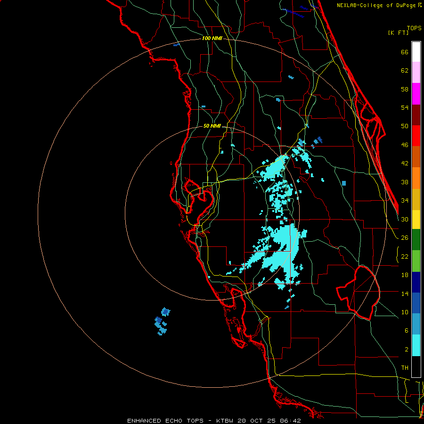Click the '100 NMI' range ring label
This screenshot has width=424, height=424.
point(212,38)
